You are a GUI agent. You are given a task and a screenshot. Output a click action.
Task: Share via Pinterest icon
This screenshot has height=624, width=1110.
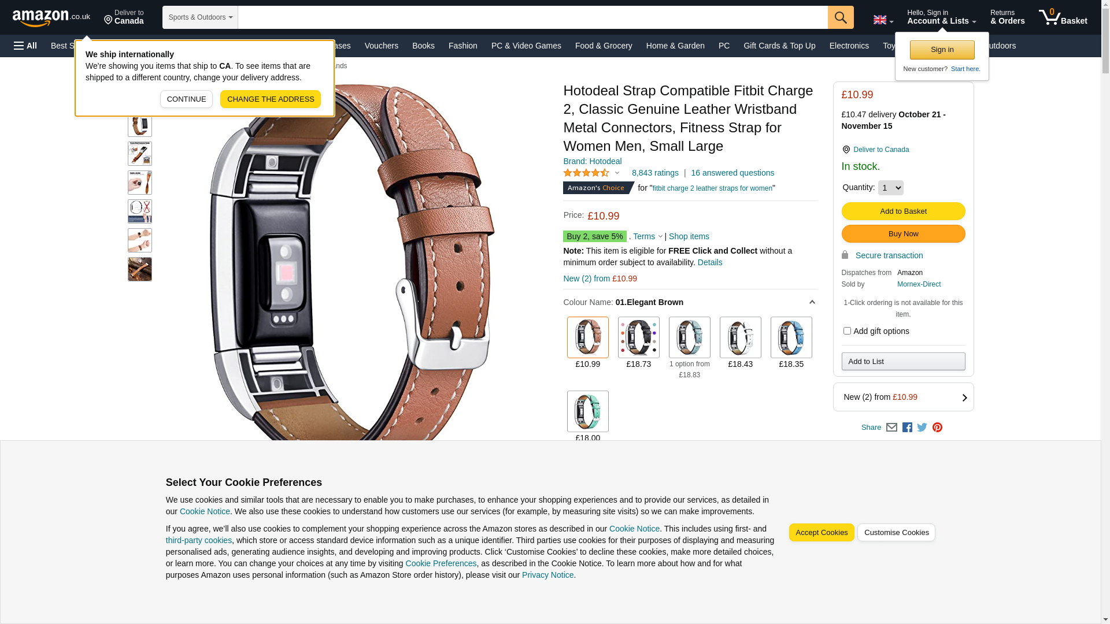(x=937, y=428)
